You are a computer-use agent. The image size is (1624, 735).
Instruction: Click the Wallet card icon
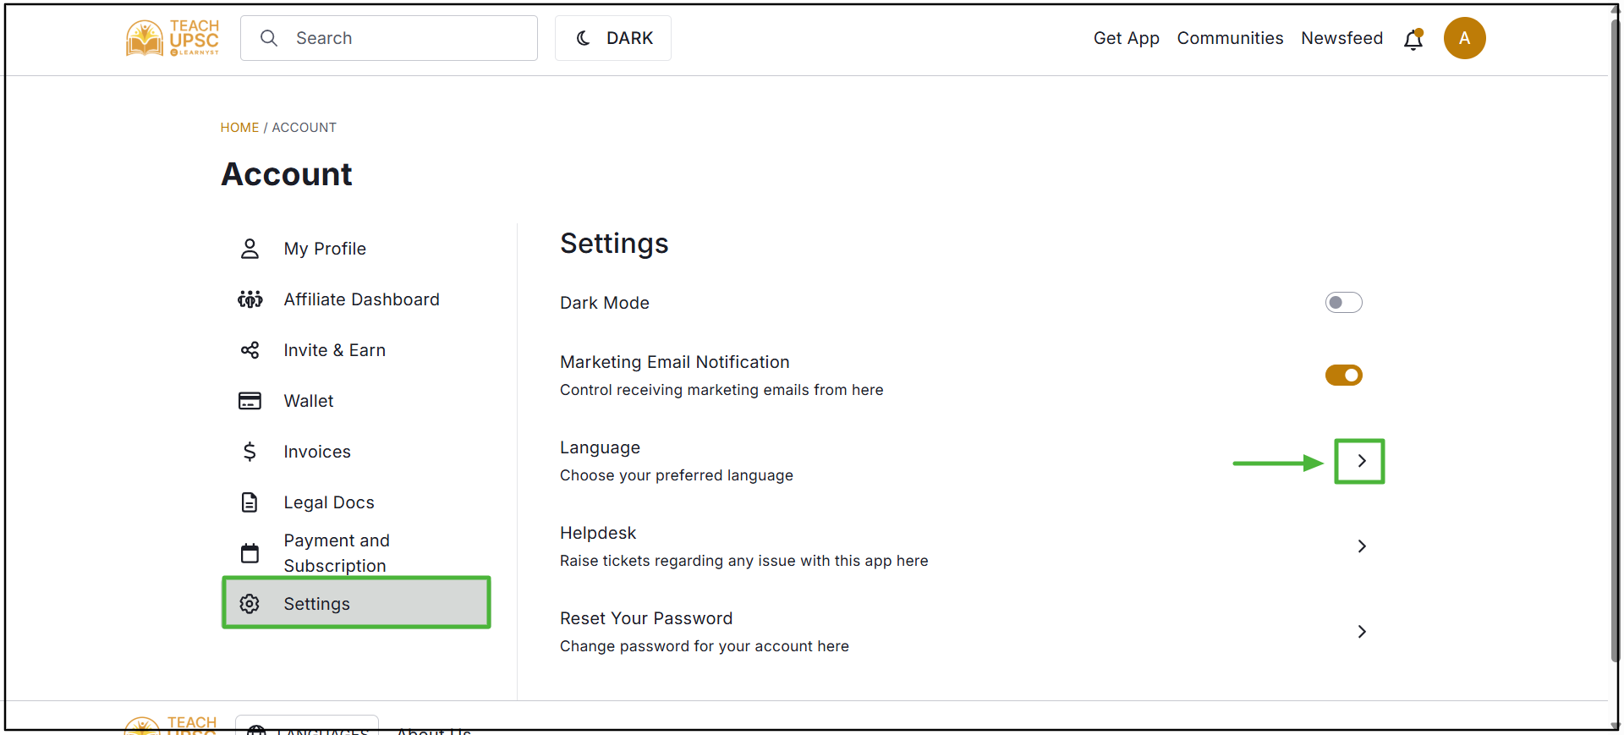(250, 401)
